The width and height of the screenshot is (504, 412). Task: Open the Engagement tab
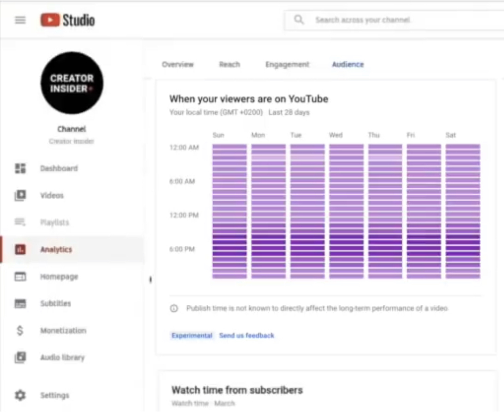pyautogui.click(x=287, y=65)
